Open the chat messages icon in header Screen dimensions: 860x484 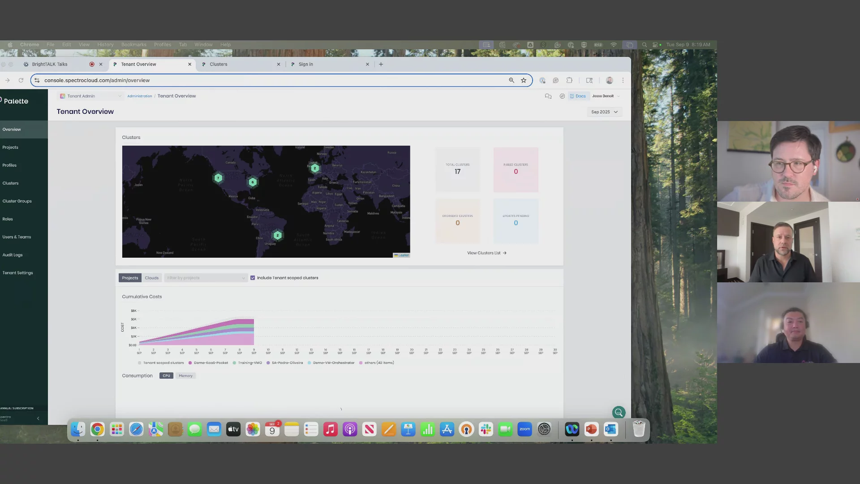pyautogui.click(x=548, y=96)
